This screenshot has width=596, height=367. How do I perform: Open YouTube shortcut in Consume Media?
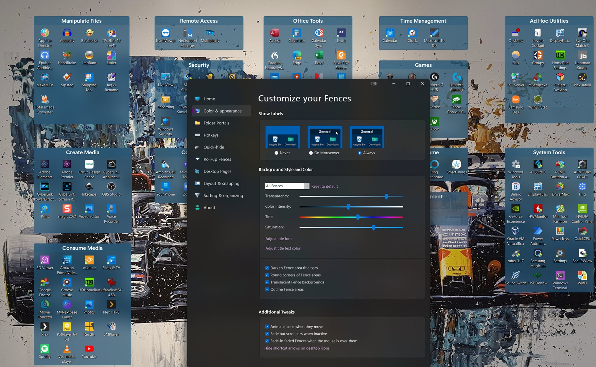pyautogui.click(x=89, y=351)
